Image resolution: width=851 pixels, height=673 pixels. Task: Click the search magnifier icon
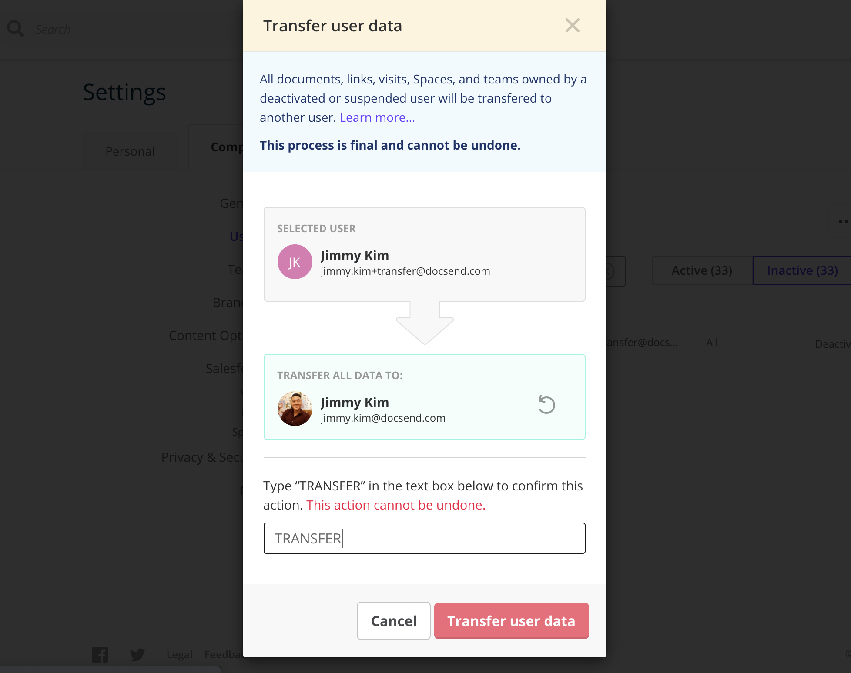click(x=15, y=28)
